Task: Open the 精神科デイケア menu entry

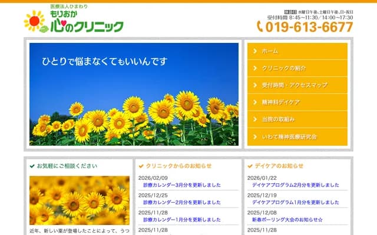Action: tap(281, 102)
